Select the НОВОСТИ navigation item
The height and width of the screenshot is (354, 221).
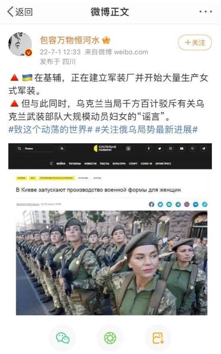(90, 163)
